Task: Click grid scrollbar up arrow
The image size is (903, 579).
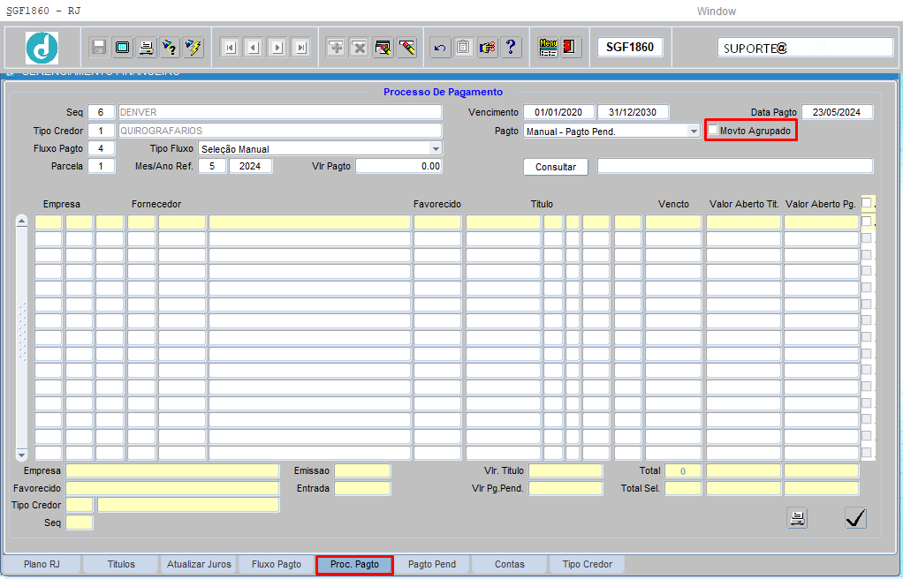Action: (22, 221)
